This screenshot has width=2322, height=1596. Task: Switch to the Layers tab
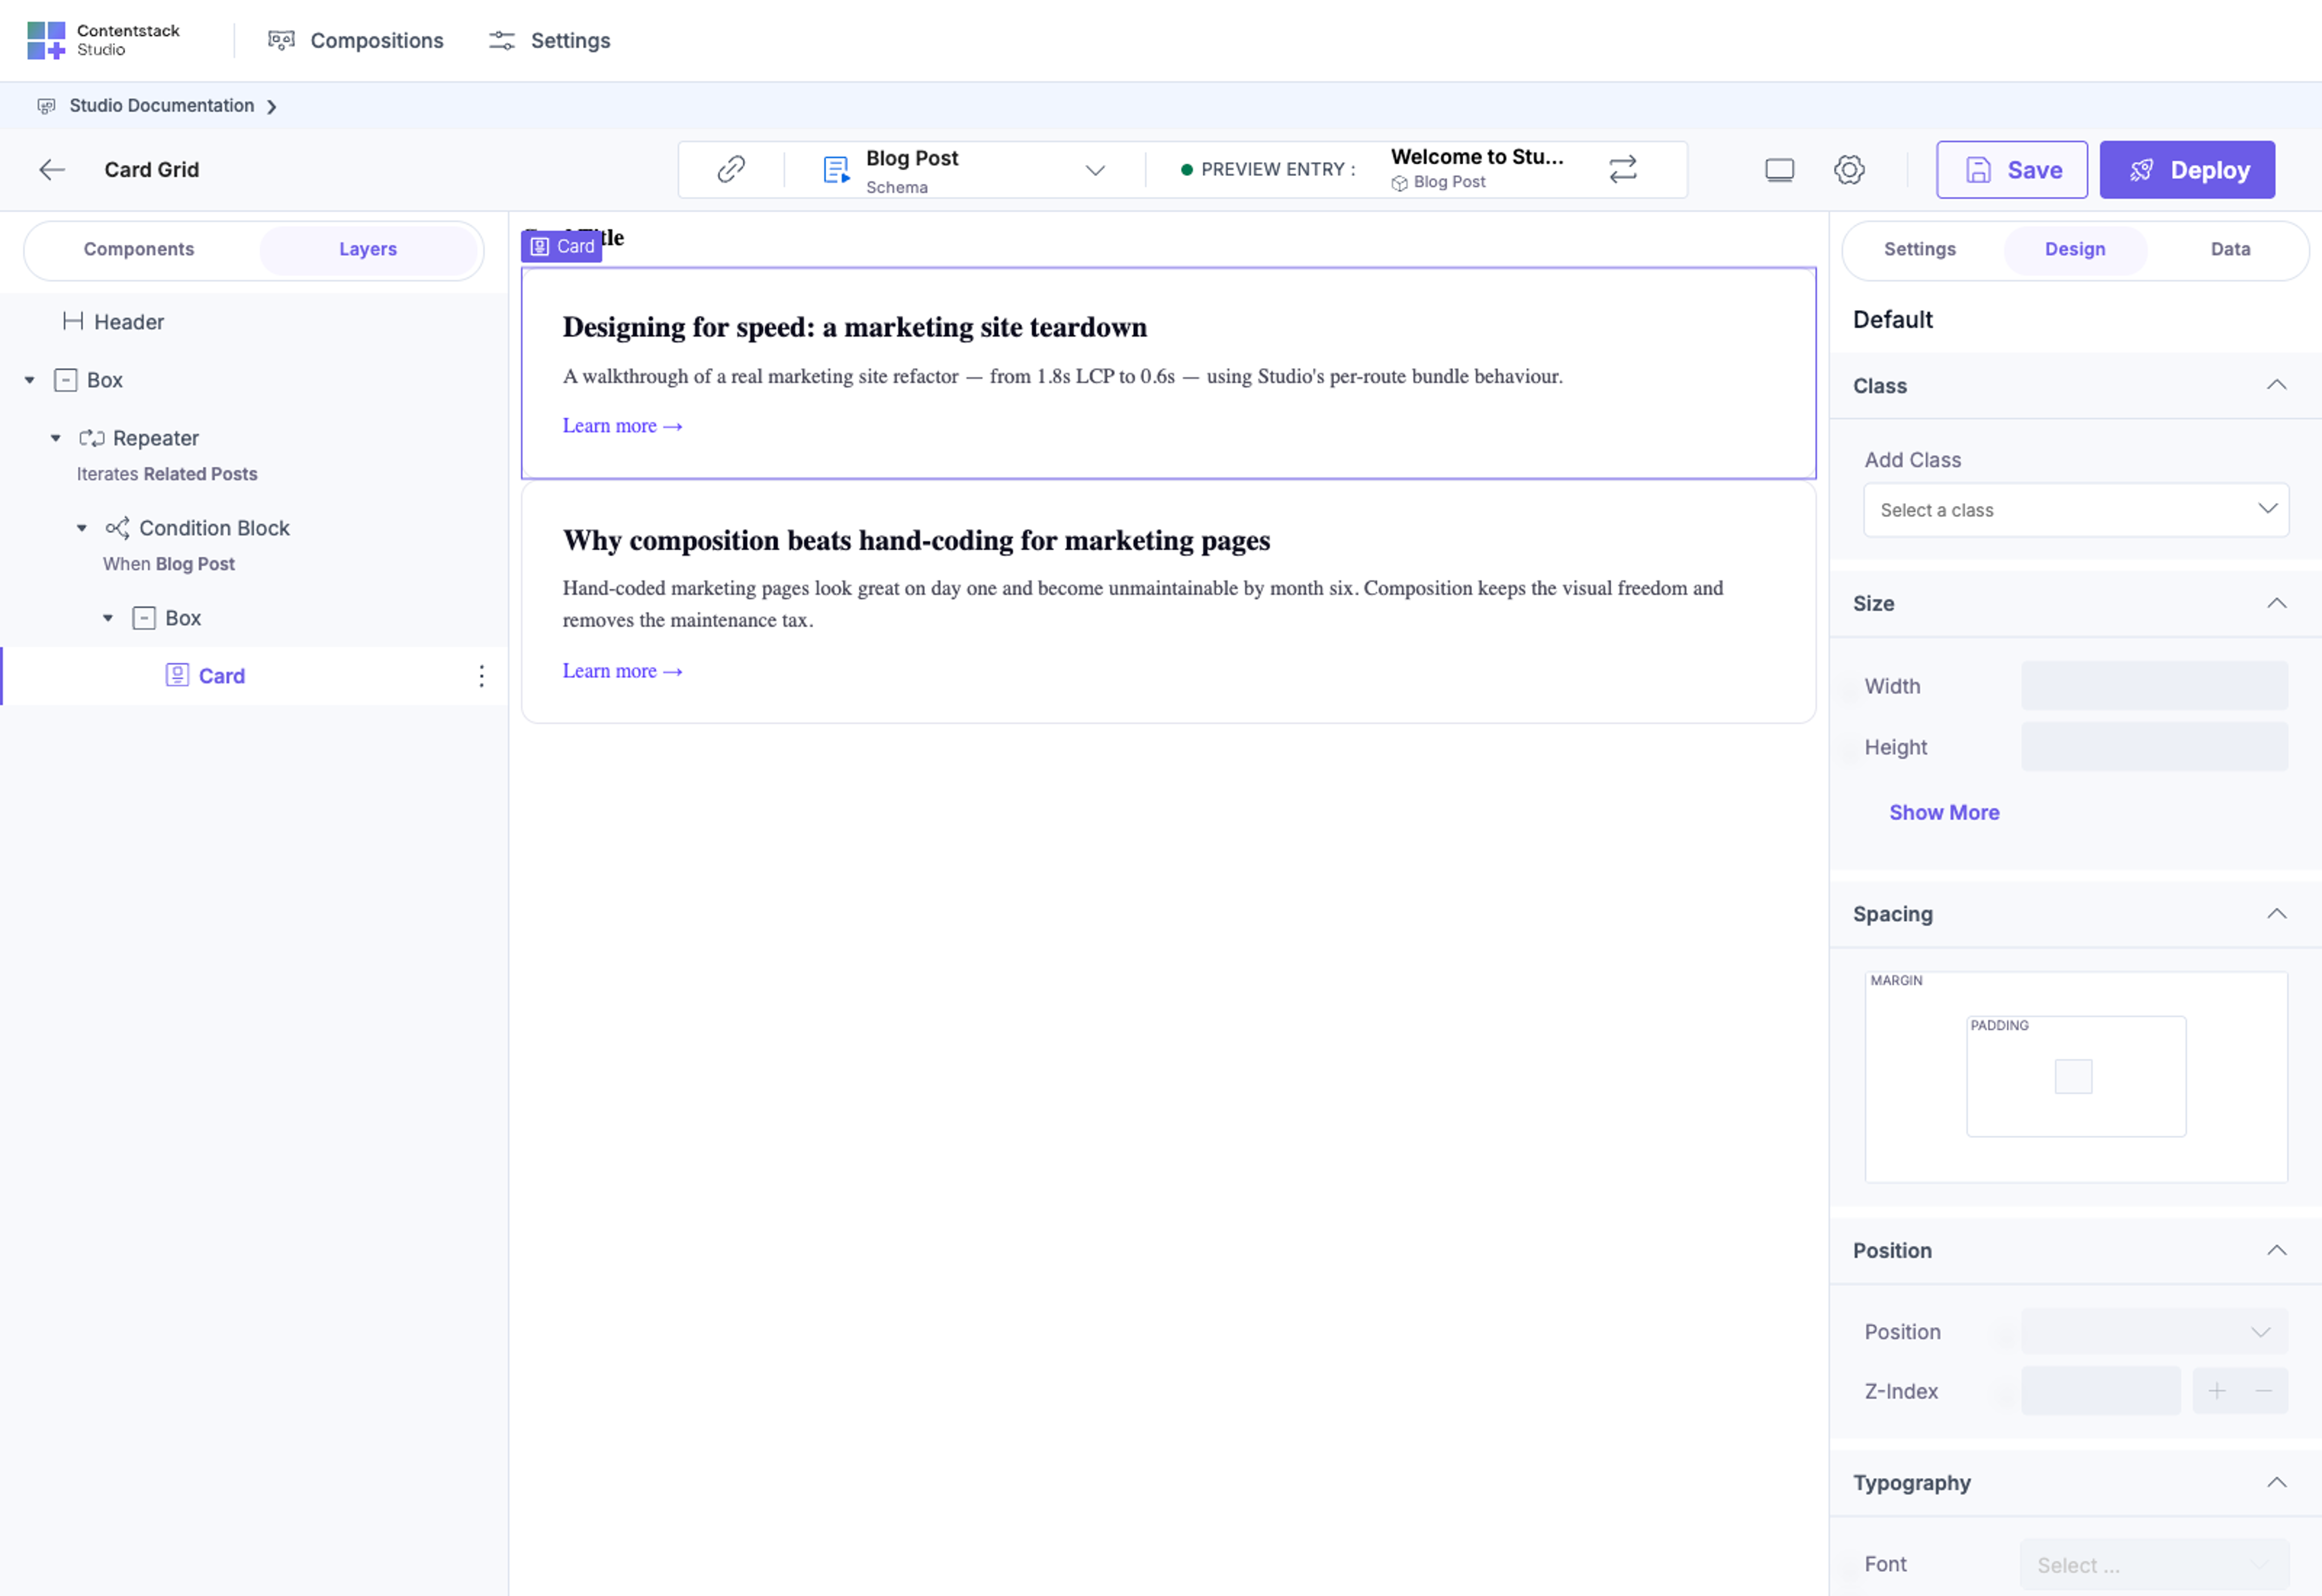click(368, 249)
